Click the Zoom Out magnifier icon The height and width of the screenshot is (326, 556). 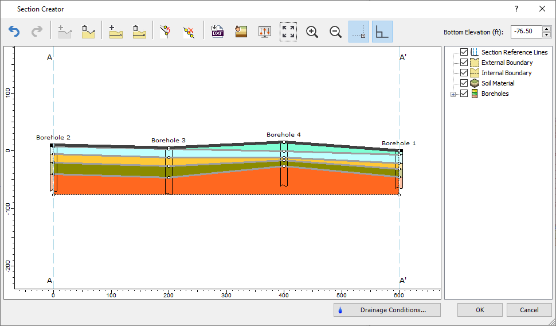336,32
